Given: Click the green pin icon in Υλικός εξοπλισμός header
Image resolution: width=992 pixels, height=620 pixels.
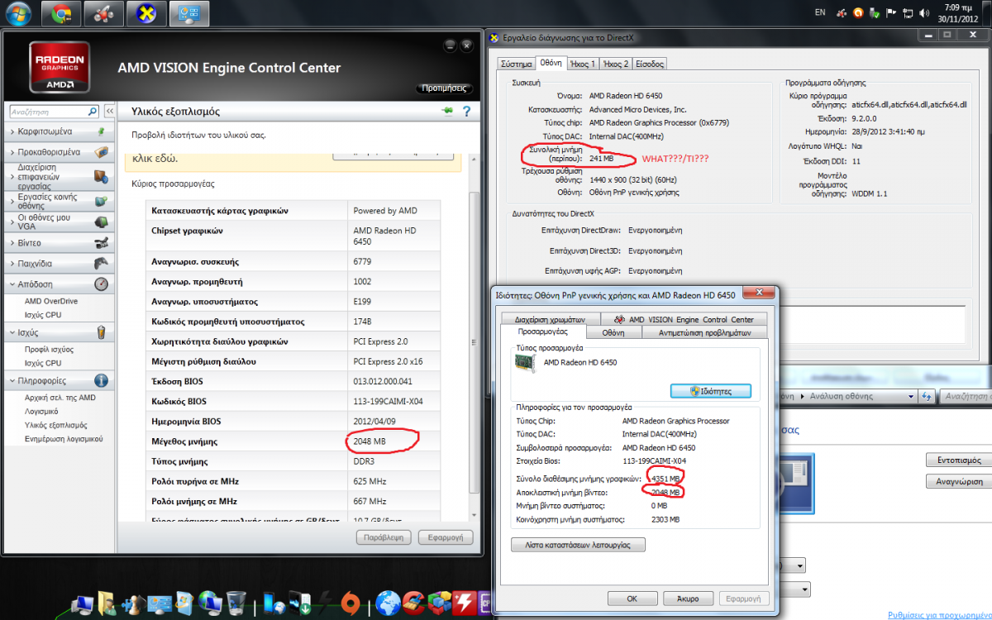Looking at the screenshot, I should click(448, 111).
